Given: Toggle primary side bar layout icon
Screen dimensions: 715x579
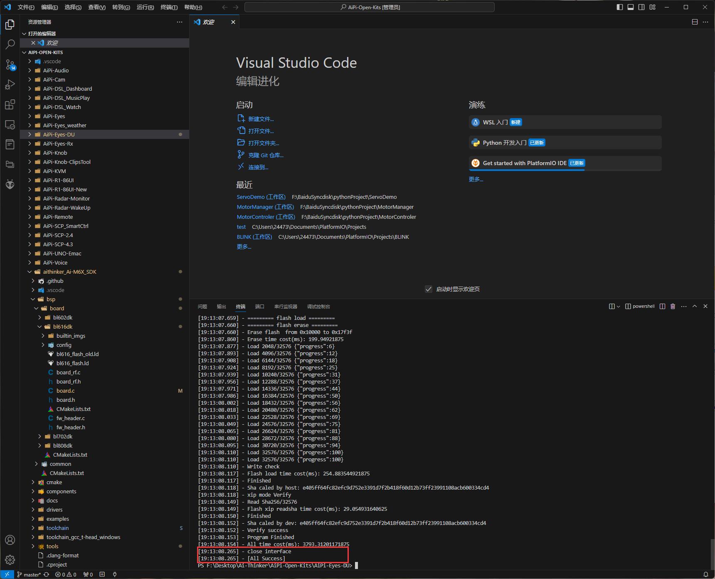Looking at the screenshot, I should coord(620,7).
